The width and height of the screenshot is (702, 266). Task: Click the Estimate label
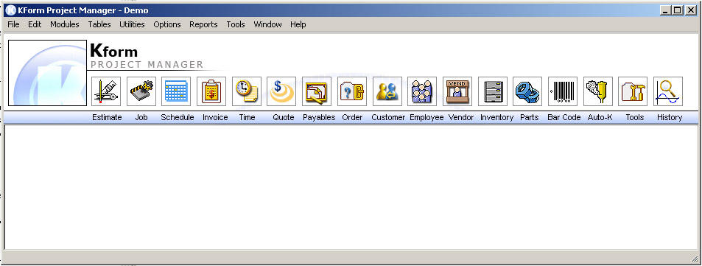point(107,117)
